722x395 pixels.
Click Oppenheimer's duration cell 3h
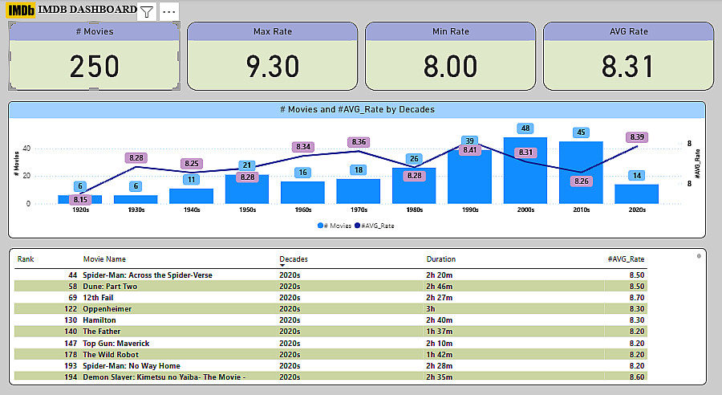(431, 309)
